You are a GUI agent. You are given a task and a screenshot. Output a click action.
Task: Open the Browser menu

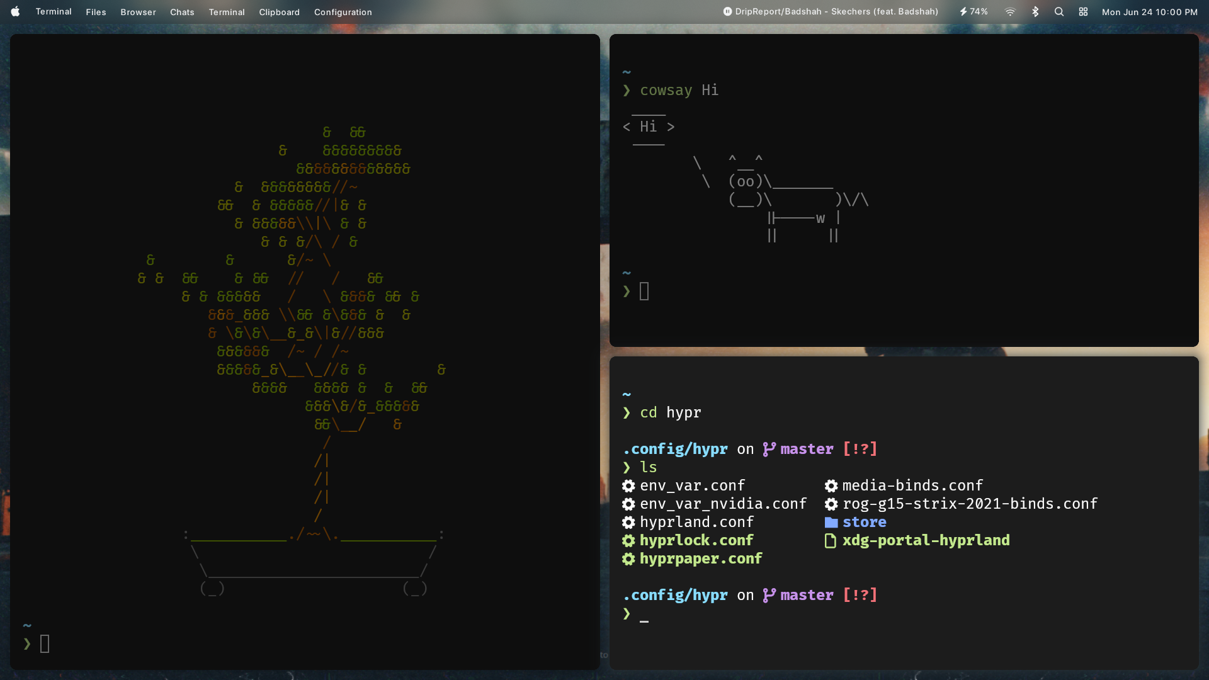click(x=138, y=12)
